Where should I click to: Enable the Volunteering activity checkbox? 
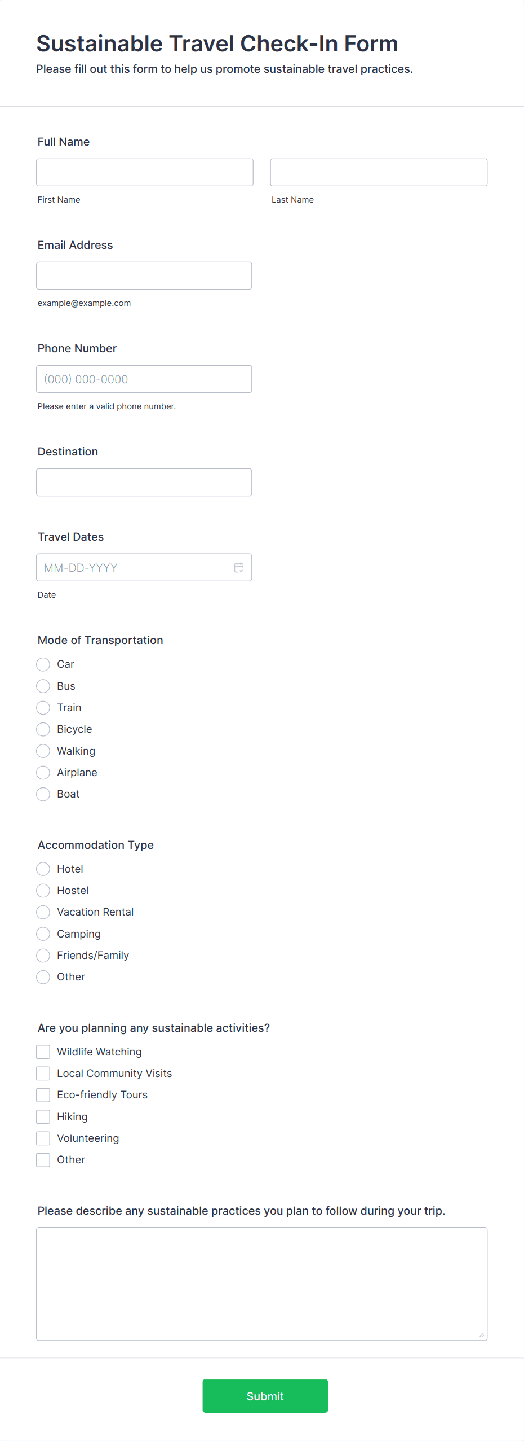(x=43, y=1138)
